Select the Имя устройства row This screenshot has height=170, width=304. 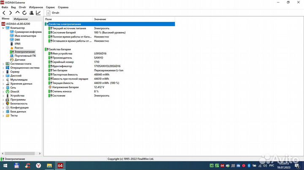pos(110,53)
